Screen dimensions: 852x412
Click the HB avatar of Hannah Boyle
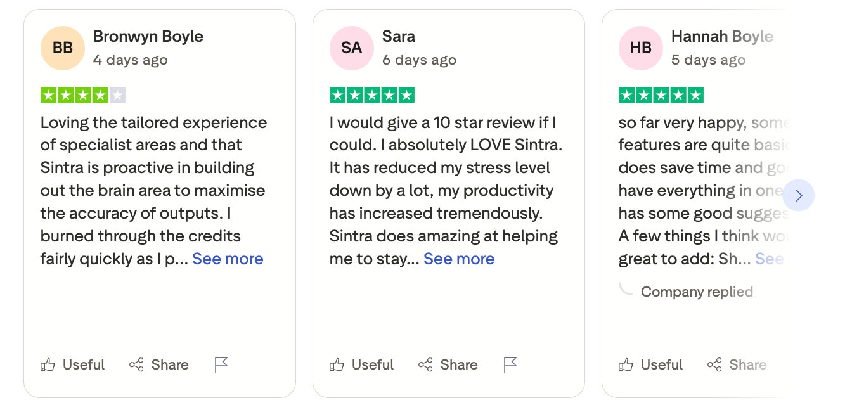pos(641,48)
